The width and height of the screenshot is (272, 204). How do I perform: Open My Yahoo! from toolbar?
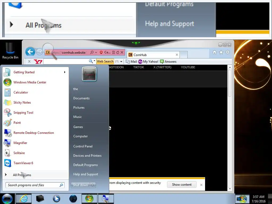click(148, 62)
